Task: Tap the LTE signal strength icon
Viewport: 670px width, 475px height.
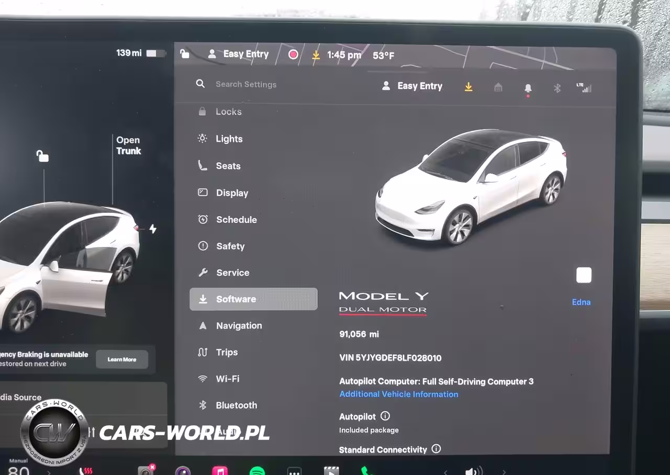Action: [584, 88]
